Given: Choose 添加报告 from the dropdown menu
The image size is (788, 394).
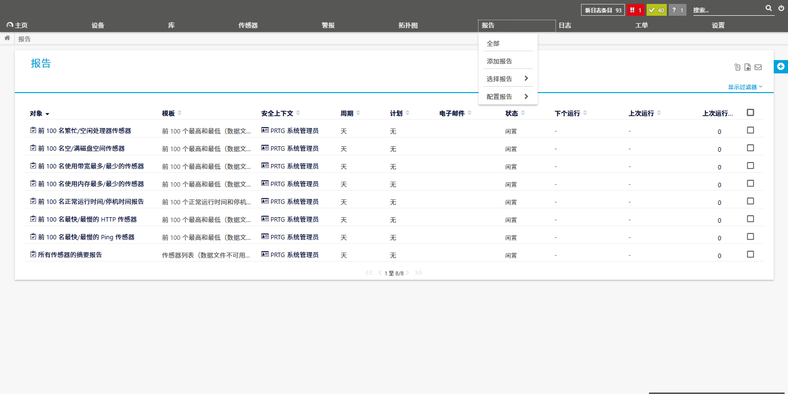Looking at the screenshot, I should pyautogui.click(x=499, y=61).
